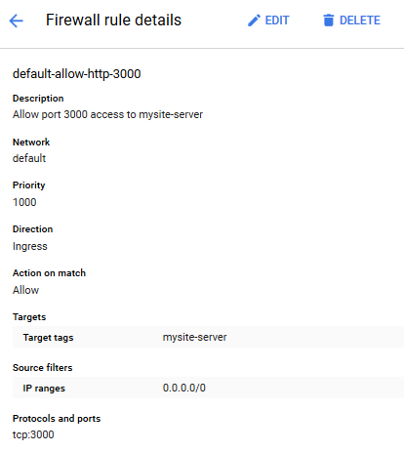
Task: Click the 0.0.0.0/0 IP range value
Action: coord(184,388)
